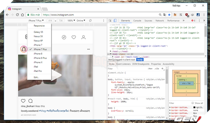Open DOM Breakpoints tab
The image size is (210, 123).
tap(141, 64)
